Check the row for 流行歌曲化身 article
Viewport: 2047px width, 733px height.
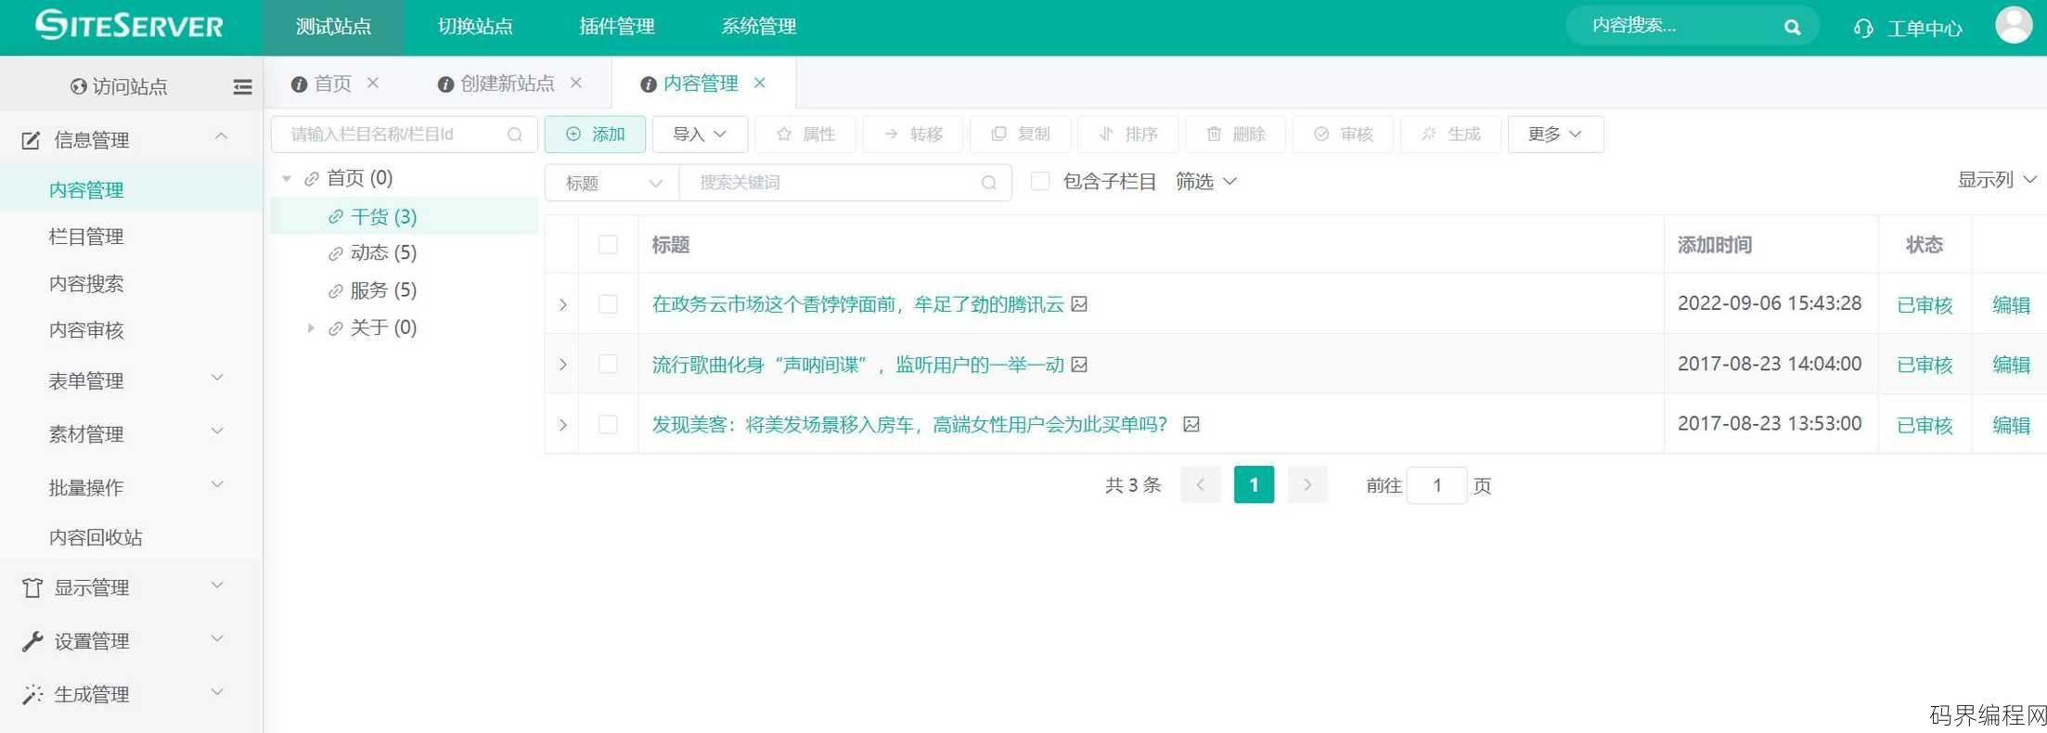tap(608, 364)
